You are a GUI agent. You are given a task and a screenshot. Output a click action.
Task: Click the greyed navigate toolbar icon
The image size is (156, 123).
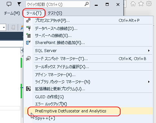13,27
